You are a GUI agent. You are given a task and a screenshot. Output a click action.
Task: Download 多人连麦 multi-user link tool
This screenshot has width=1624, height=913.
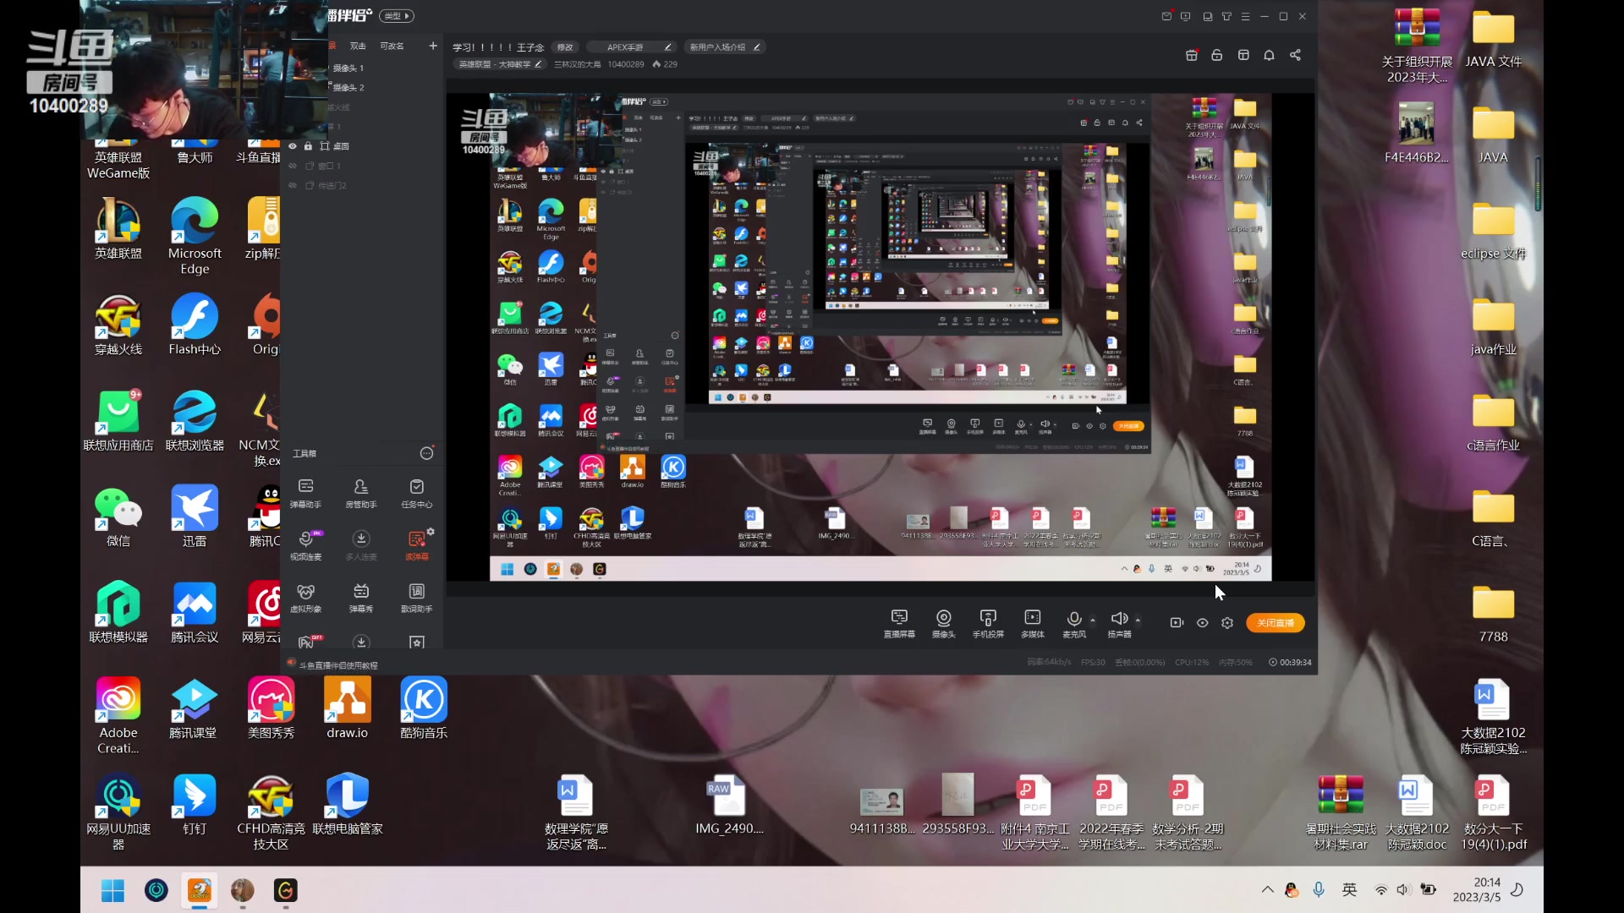pos(361,546)
